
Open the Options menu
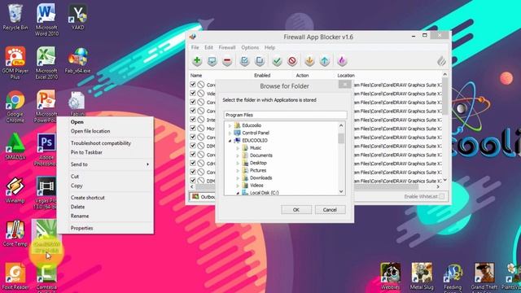[x=250, y=47]
